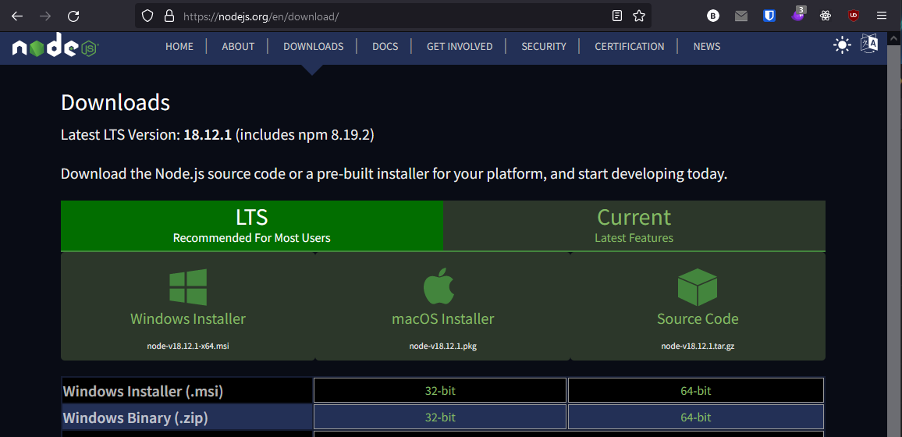Download Windows Binary (.zip) 64-bit

pos(695,417)
